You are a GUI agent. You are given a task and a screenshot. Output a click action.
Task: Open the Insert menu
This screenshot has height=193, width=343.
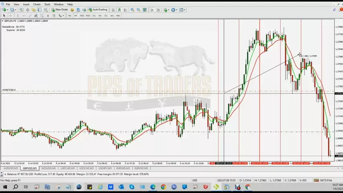click(26, 4)
